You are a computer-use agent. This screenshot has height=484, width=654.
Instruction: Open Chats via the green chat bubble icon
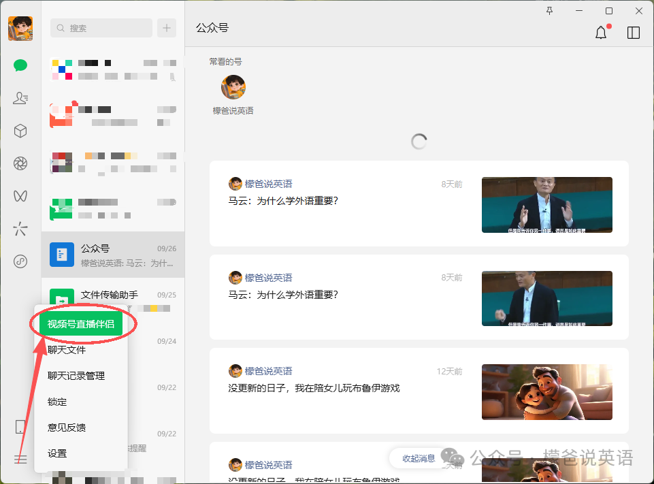coord(20,65)
